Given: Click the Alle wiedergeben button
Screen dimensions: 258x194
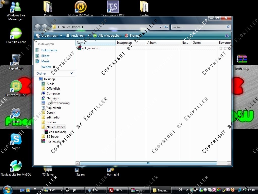Looking at the screenshot, I should [107, 36].
